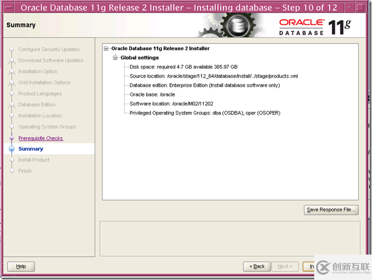Open the Prerequisite Checks step link
The width and height of the screenshot is (372, 280).
(x=40, y=138)
